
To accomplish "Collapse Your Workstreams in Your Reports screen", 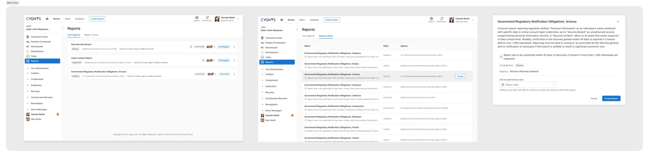I will click(x=28, y=68).
